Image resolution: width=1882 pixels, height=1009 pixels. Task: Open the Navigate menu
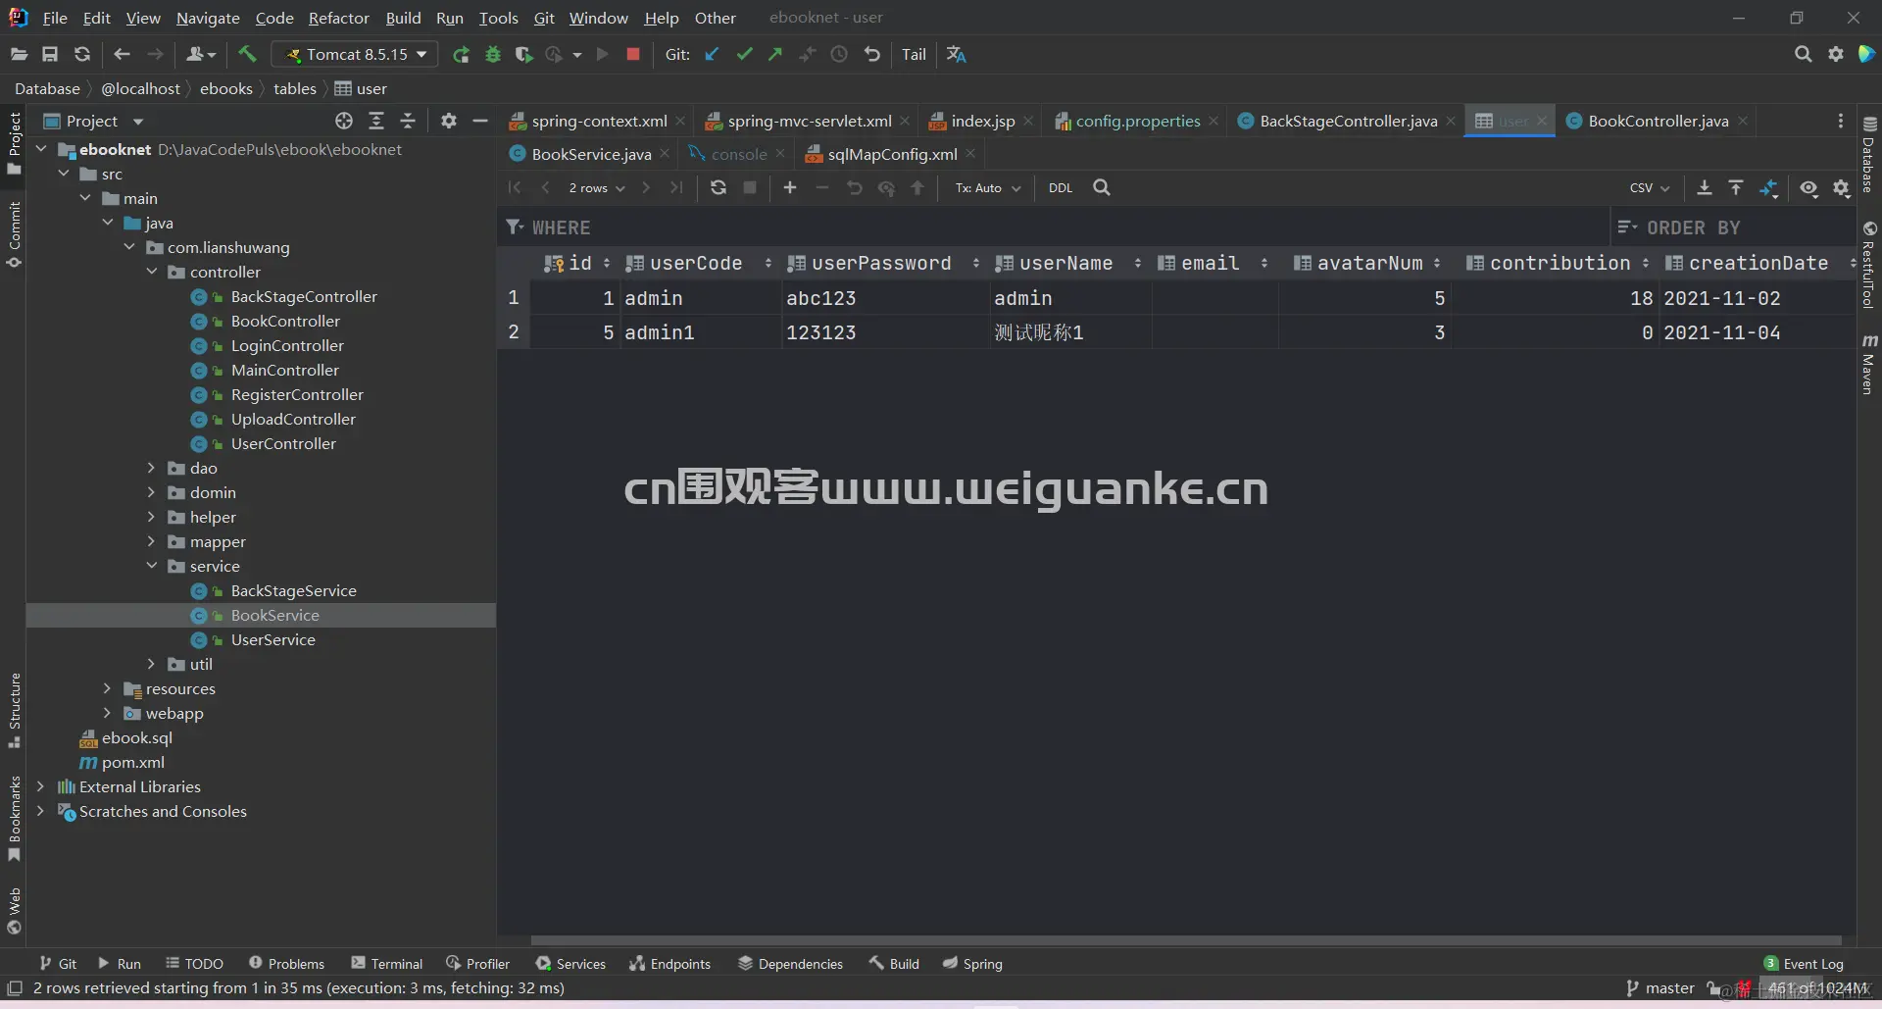pyautogui.click(x=208, y=18)
